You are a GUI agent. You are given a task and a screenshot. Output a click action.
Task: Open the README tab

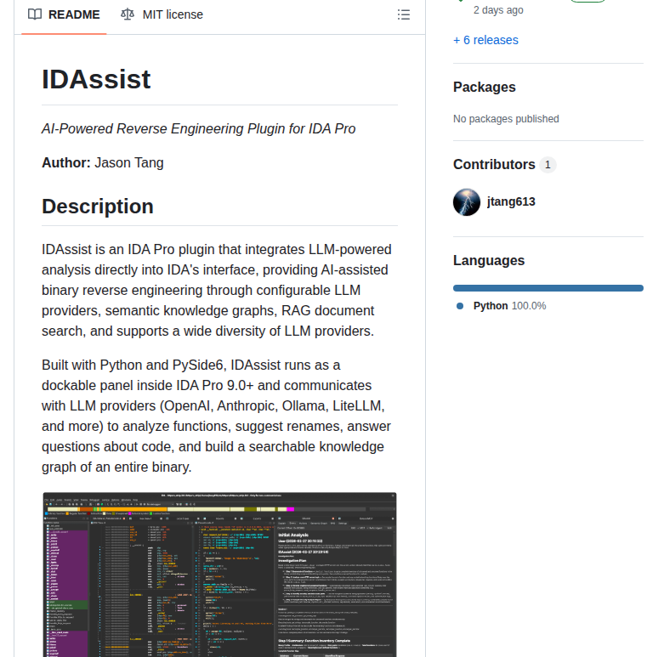tap(64, 14)
